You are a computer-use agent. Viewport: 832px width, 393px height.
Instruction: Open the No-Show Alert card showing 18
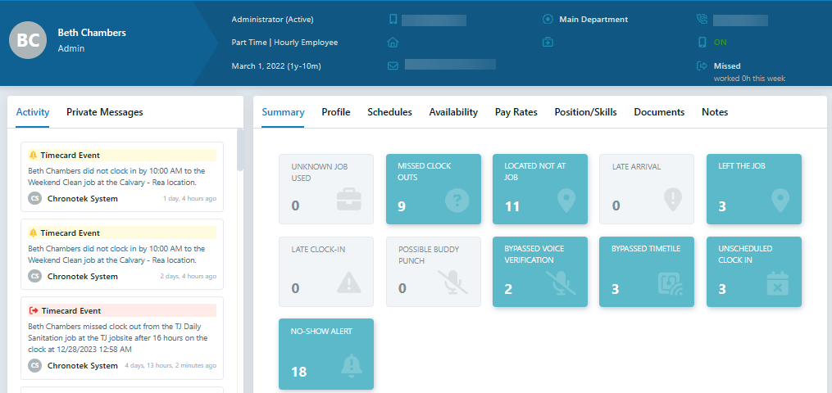[326, 354]
